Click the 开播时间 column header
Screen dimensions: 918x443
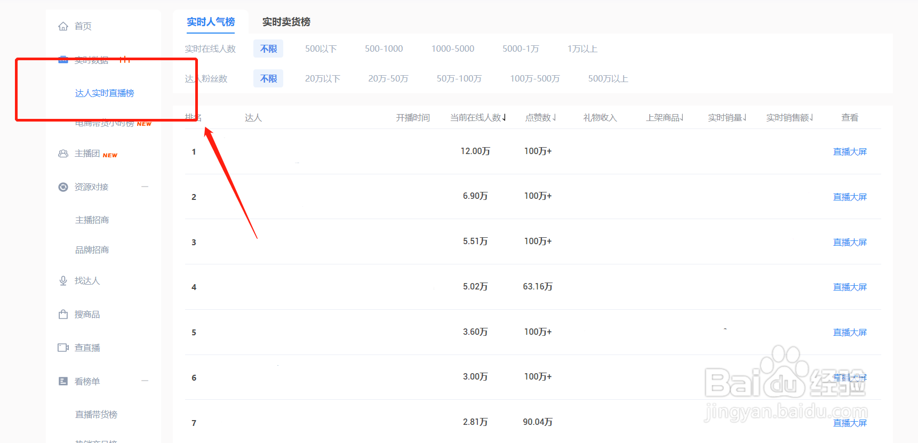click(413, 118)
